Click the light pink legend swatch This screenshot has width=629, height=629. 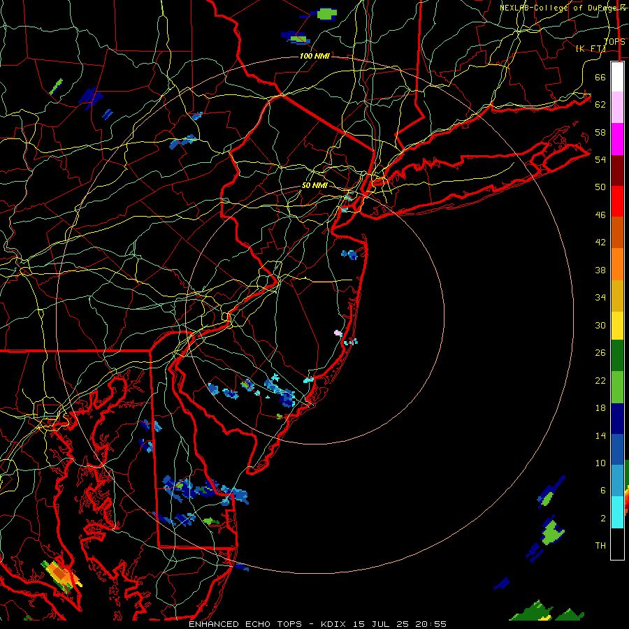[x=617, y=107]
